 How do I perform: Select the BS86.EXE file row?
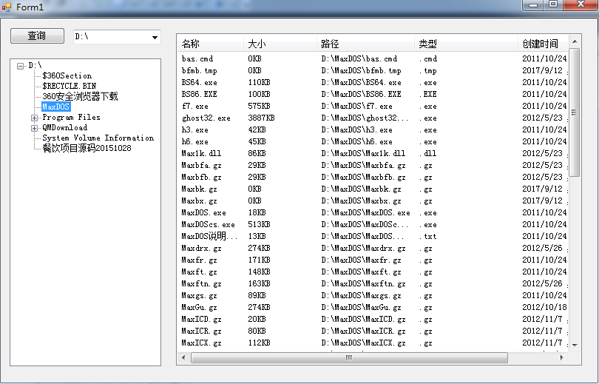coord(373,94)
